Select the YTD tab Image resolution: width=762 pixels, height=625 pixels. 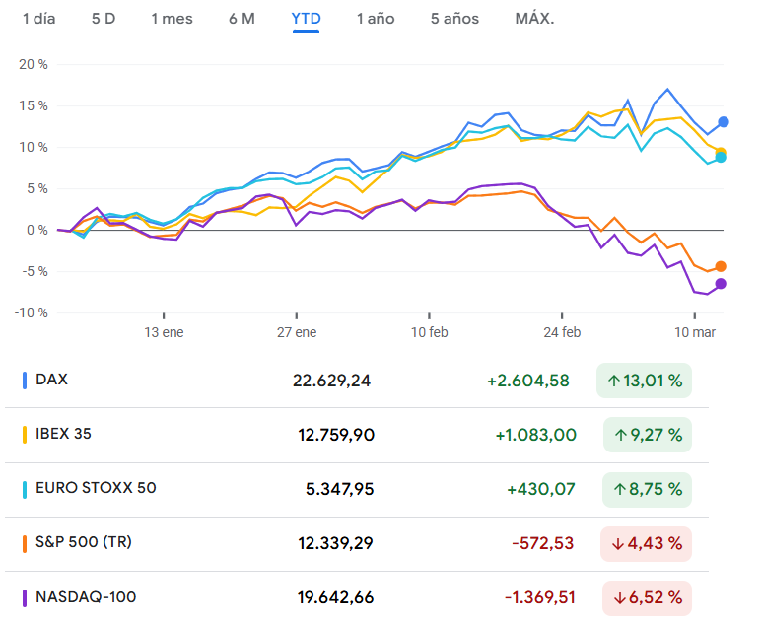pyautogui.click(x=306, y=19)
